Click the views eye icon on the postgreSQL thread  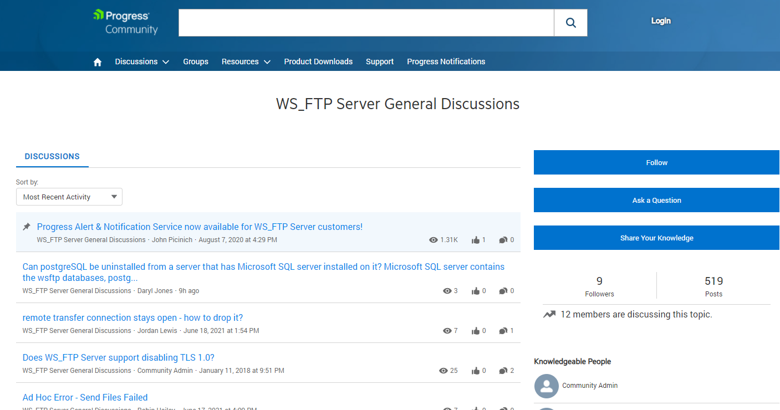point(447,290)
